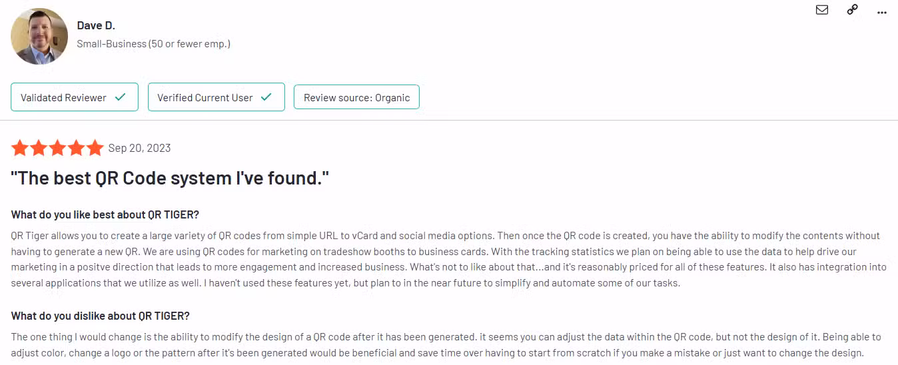This screenshot has width=898, height=365.
Task: Click the reviewer name Dave D.
Action: pyautogui.click(x=95, y=25)
